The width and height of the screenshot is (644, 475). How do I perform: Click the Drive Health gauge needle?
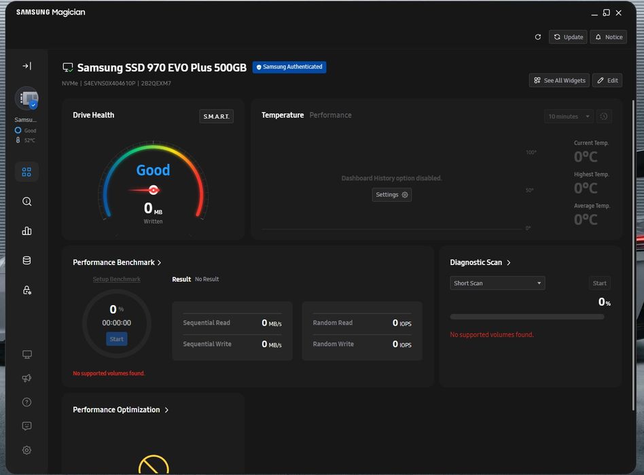point(145,190)
